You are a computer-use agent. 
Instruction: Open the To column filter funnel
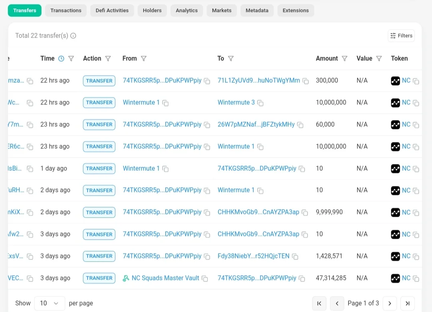click(231, 58)
